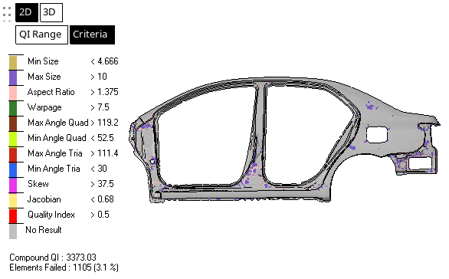Image resolution: width=449 pixels, height=279 pixels.
Task: Switch to 3D element mode
Action: [51, 12]
